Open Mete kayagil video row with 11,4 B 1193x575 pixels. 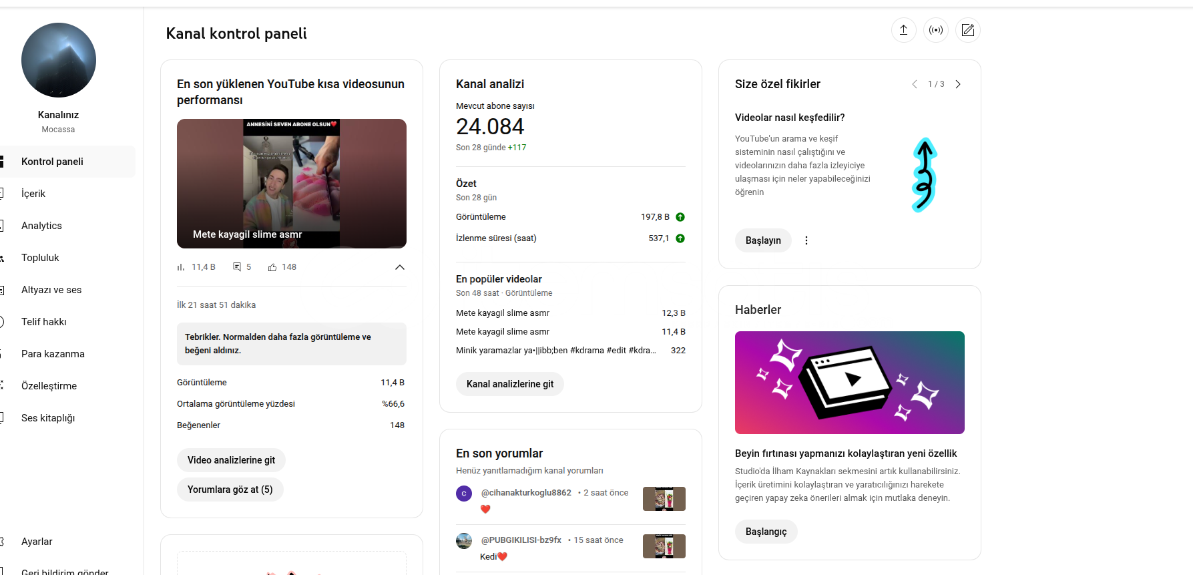[571, 332]
